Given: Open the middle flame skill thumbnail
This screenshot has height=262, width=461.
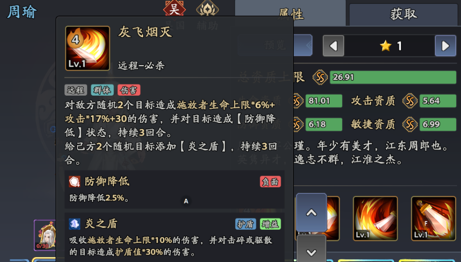Looking at the screenshot, I should (375, 219).
